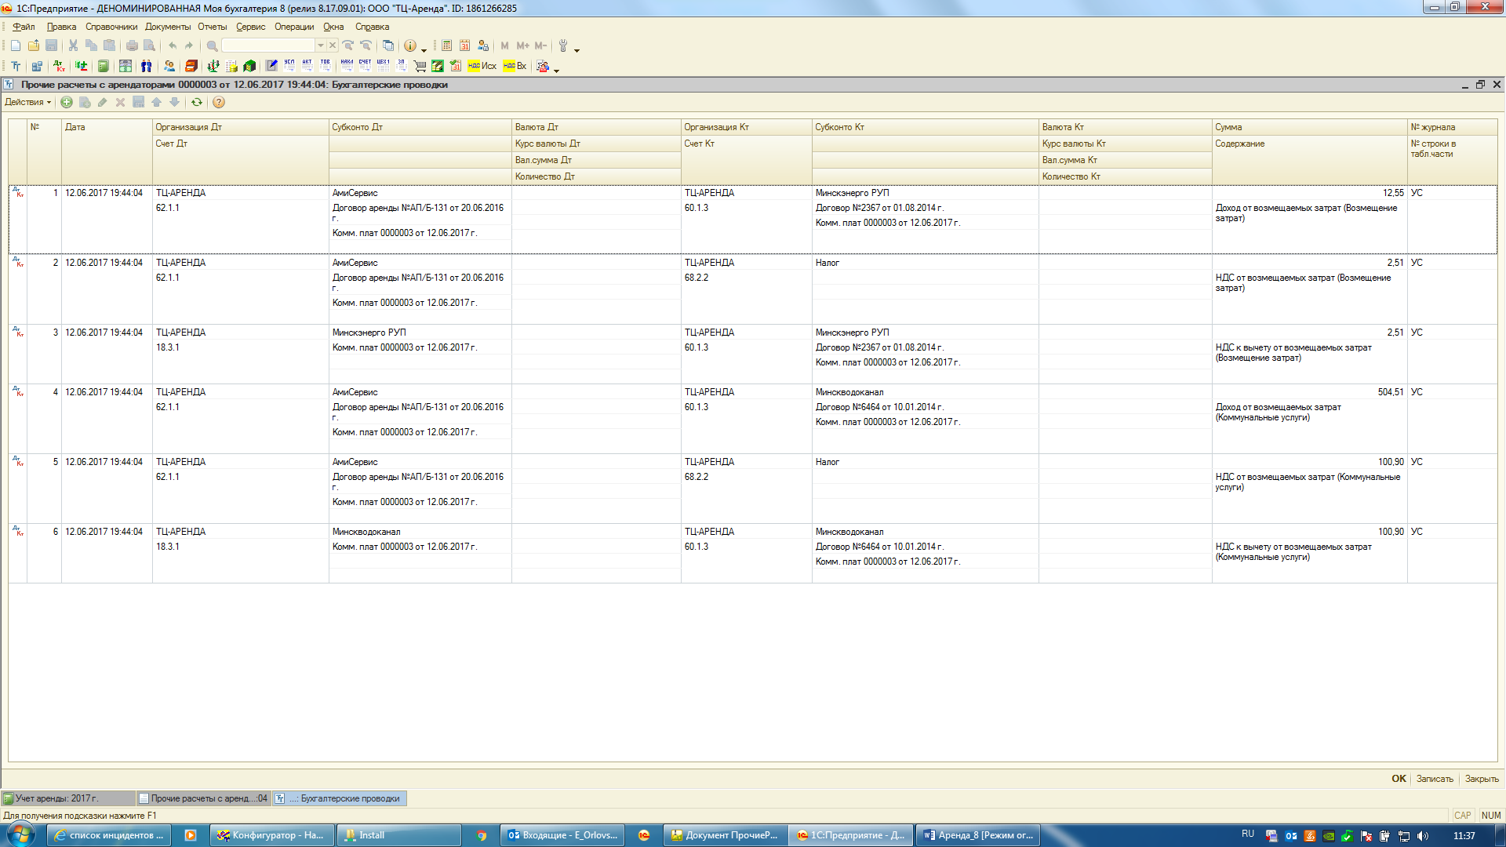This screenshot has width=1506, height=847.
Task: Click the shopping cart toolbar icon
Action: coord(420,66)
